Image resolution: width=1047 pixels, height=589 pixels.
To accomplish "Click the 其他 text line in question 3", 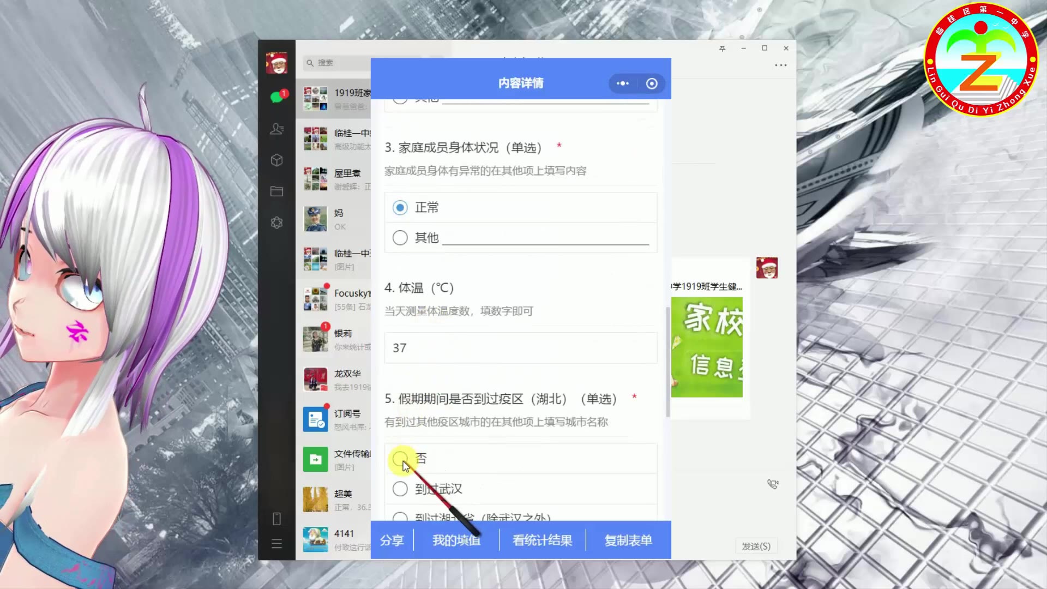I will click(x=545, y=238).
